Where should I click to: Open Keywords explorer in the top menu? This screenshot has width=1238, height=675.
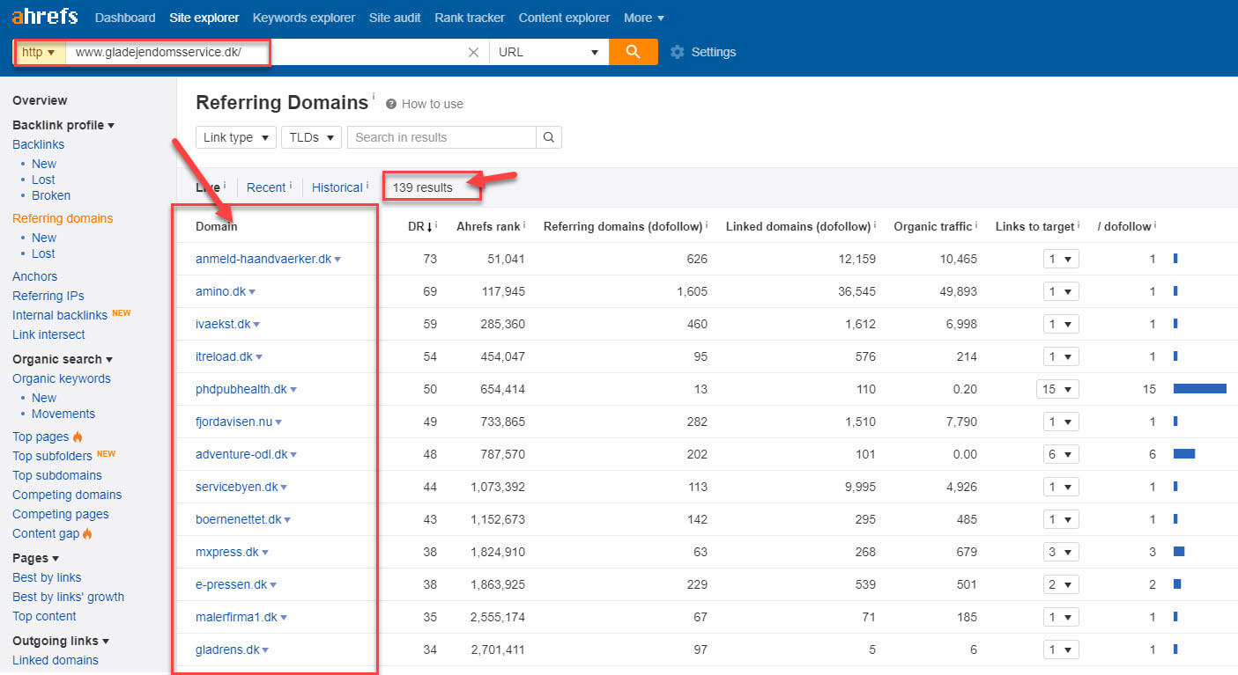click(x=303, y=18)
